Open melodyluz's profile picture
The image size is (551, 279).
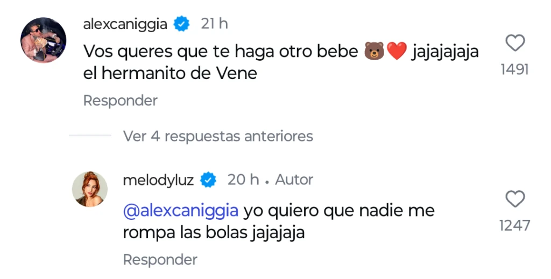coord(90,189)
